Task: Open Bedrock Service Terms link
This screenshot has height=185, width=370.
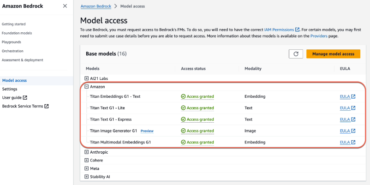Action: (25, 106)
